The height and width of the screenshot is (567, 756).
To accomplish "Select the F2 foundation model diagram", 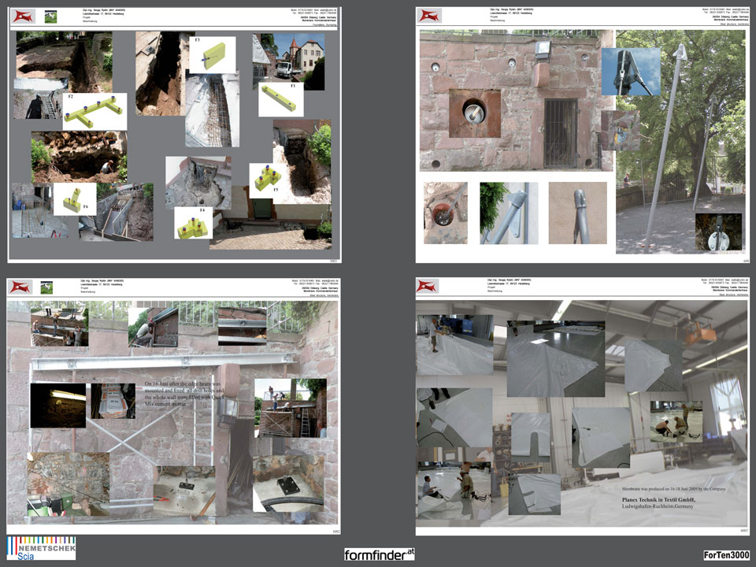I will (x=94, y=112).
